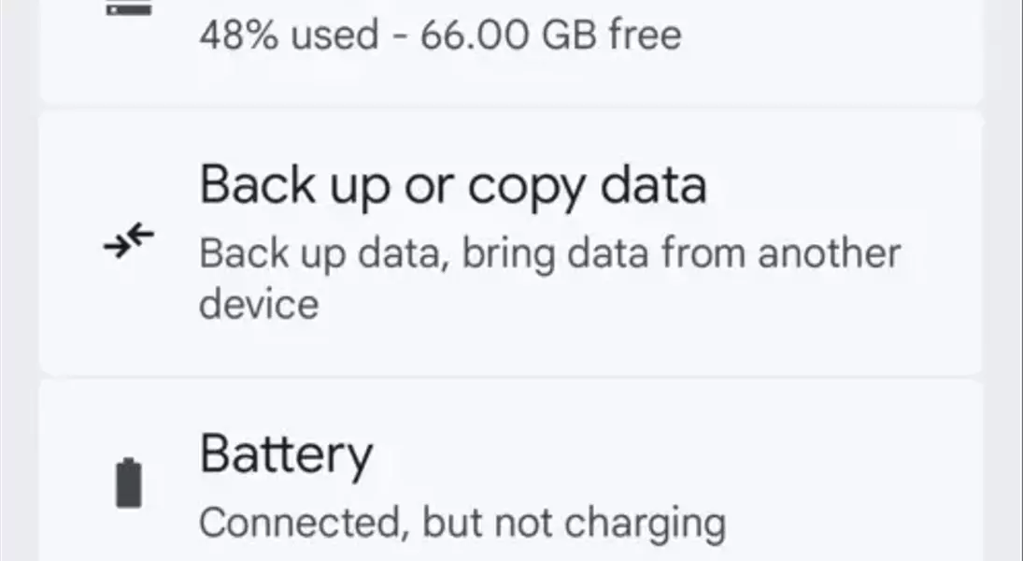Tap the storage icon at top
The image size is (1023, 561).
tap(129, 7)
